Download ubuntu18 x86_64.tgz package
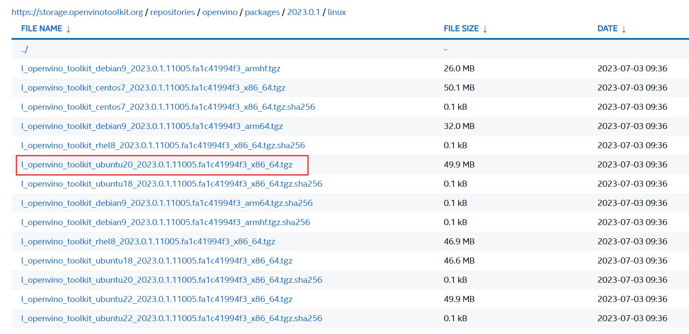The image size is (689, 334). 157,261
